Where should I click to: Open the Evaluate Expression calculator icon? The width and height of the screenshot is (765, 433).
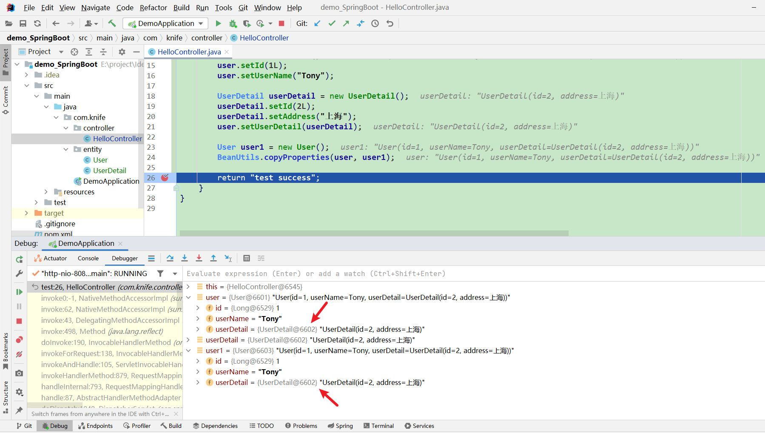pos(247,258)
